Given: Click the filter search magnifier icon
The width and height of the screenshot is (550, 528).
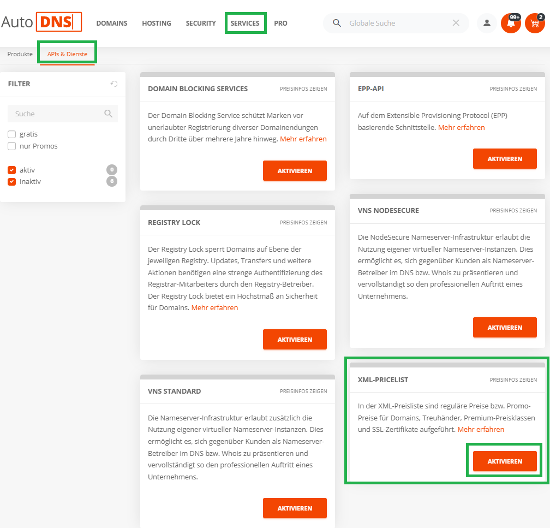Looking at the screenshot, I should 109,114.
